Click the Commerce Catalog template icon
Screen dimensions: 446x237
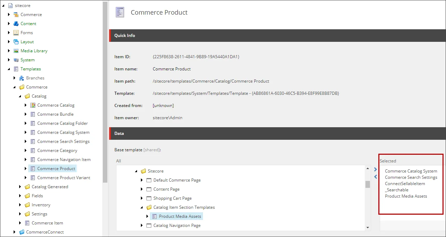33,105
